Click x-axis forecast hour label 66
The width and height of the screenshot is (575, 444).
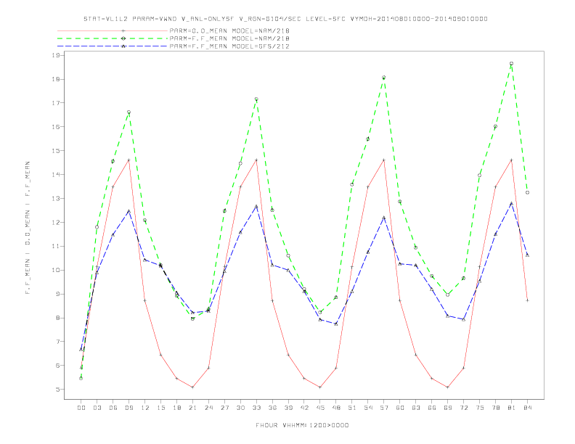pos(432,408)
